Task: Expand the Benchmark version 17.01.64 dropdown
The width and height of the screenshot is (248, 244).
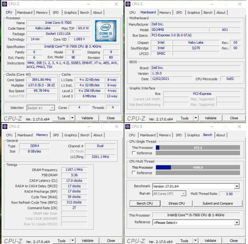Action: (x=237, y=186)
